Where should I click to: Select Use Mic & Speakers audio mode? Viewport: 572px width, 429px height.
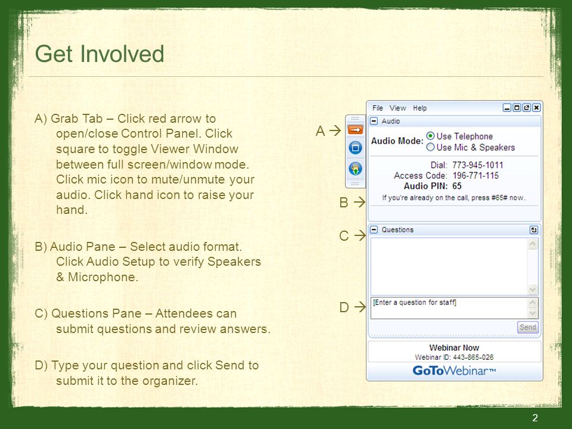point(430,147)
